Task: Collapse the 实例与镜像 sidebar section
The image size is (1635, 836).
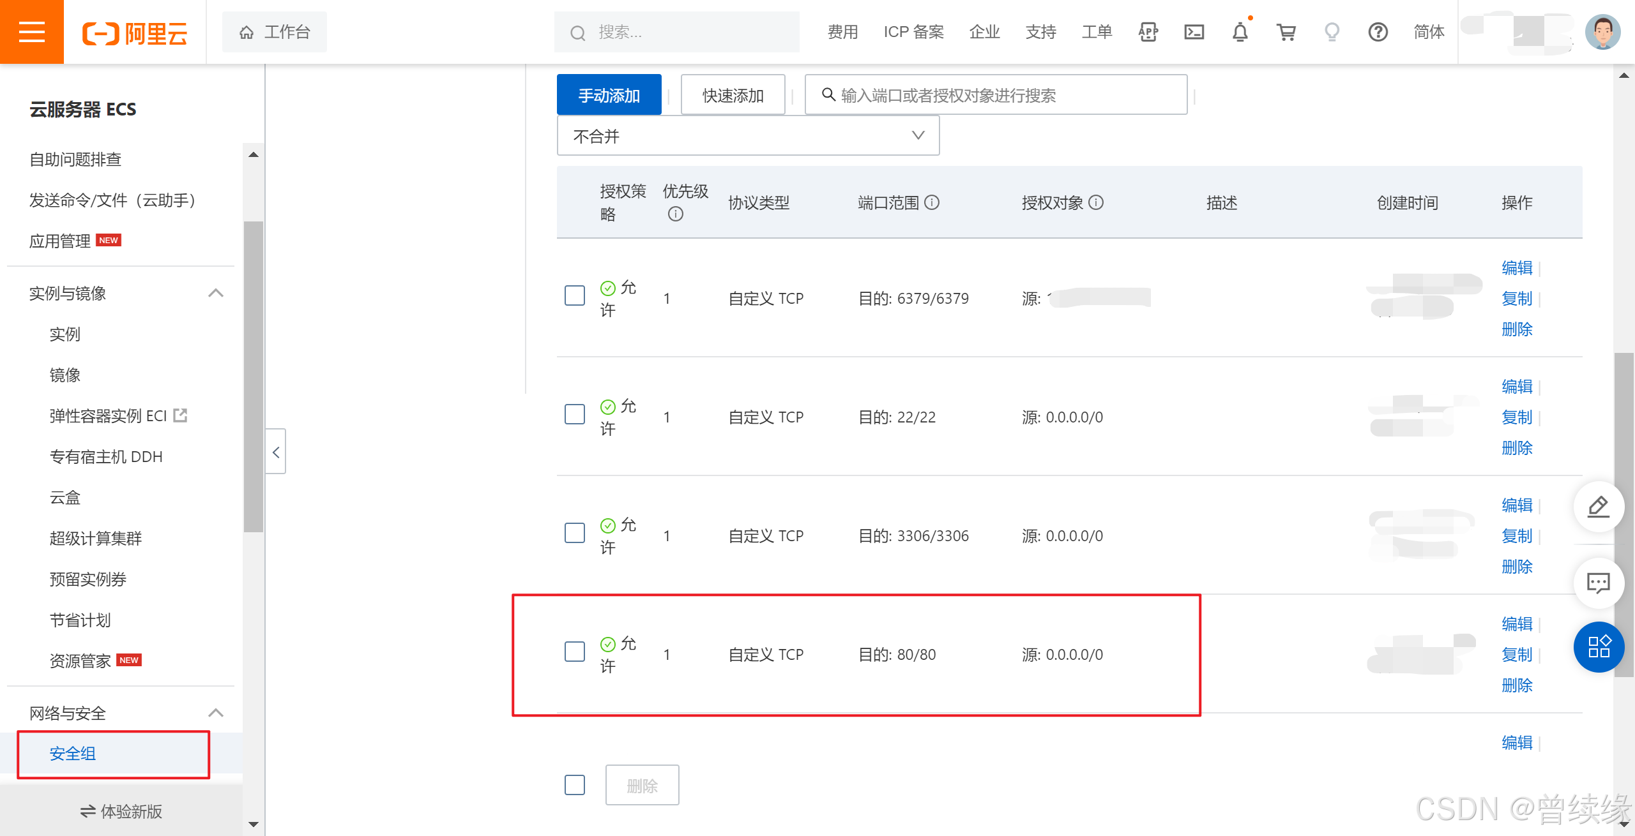Action: 215,294
